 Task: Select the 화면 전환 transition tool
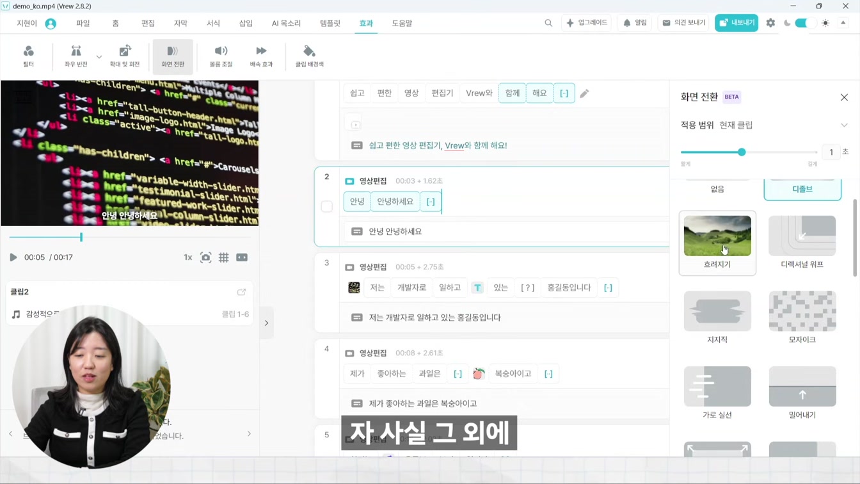pos(173,56)
